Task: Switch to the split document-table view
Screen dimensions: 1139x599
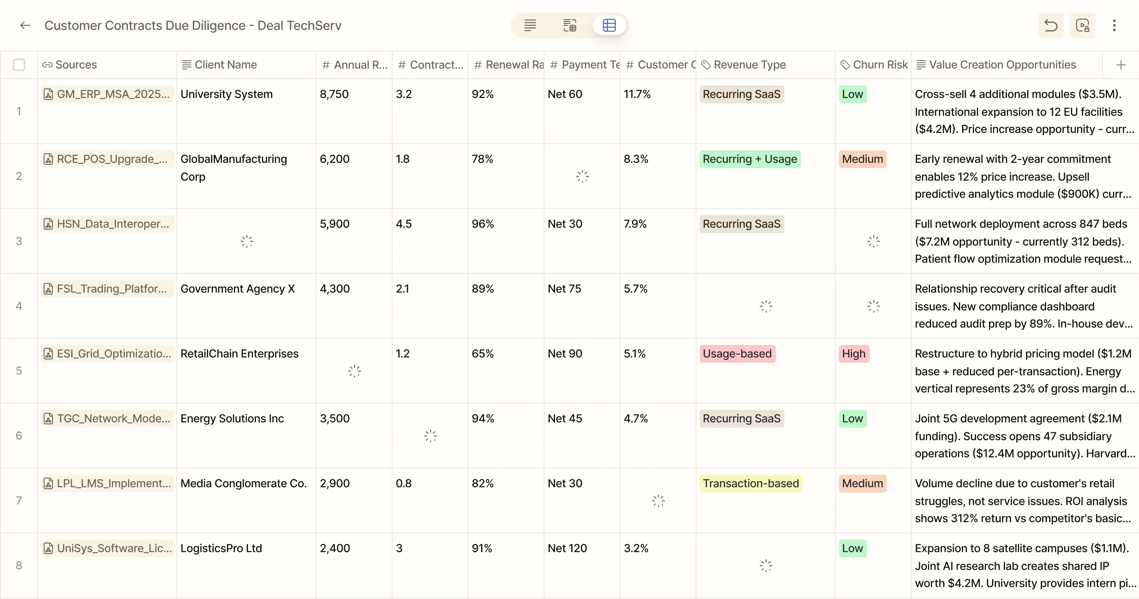Action: [569, 26]
